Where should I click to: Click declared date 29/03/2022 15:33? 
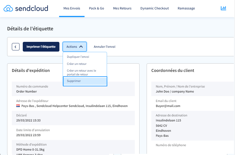(28, 120)
